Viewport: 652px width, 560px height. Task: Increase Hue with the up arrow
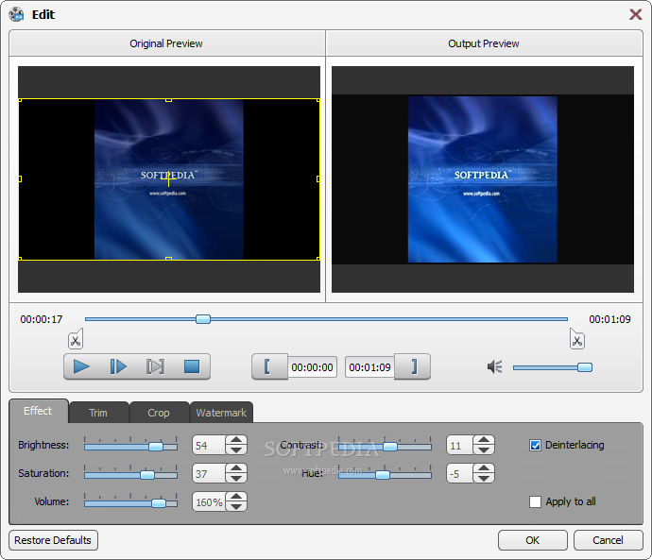pos(484,468)
